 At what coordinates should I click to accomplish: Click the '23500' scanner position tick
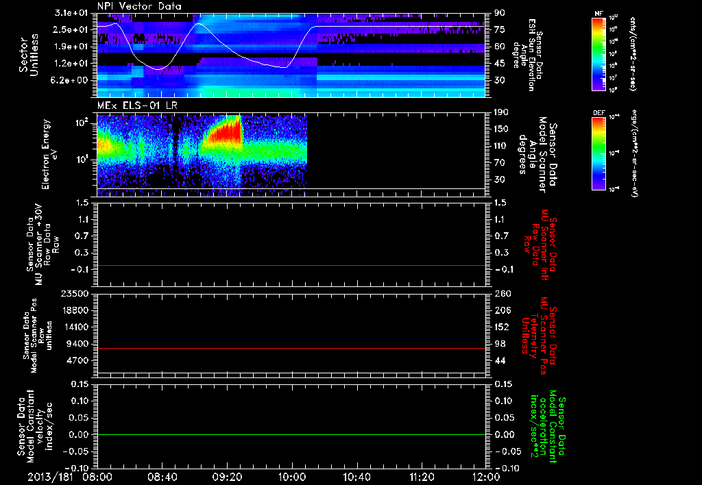pos(75,294)
